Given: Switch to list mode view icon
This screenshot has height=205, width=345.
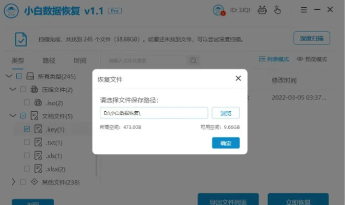Looking at the screenshot, I should click(x=262, y=59).
